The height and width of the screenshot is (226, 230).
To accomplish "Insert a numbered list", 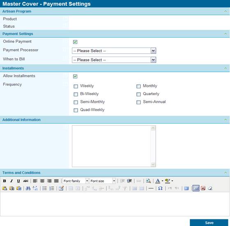I will 52,188.
